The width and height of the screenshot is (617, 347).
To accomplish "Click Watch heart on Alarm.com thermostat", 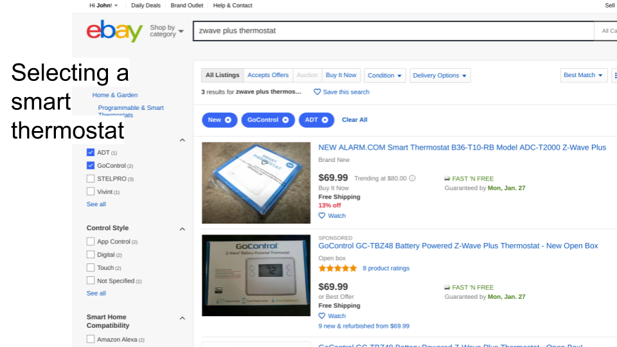I will 322,216.
